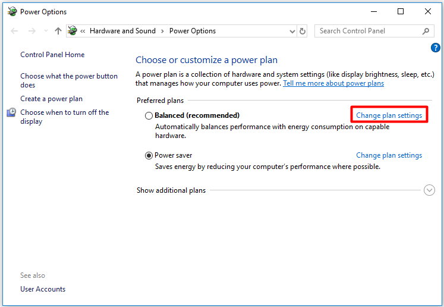
Task: Minimize the Power Options window
Action: point(374,12)
